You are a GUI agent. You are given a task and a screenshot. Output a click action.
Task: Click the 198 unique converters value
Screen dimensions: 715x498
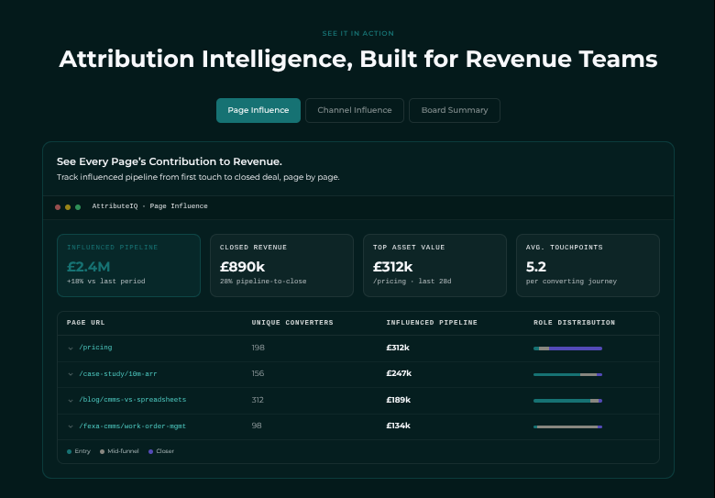tap(258, 348)
